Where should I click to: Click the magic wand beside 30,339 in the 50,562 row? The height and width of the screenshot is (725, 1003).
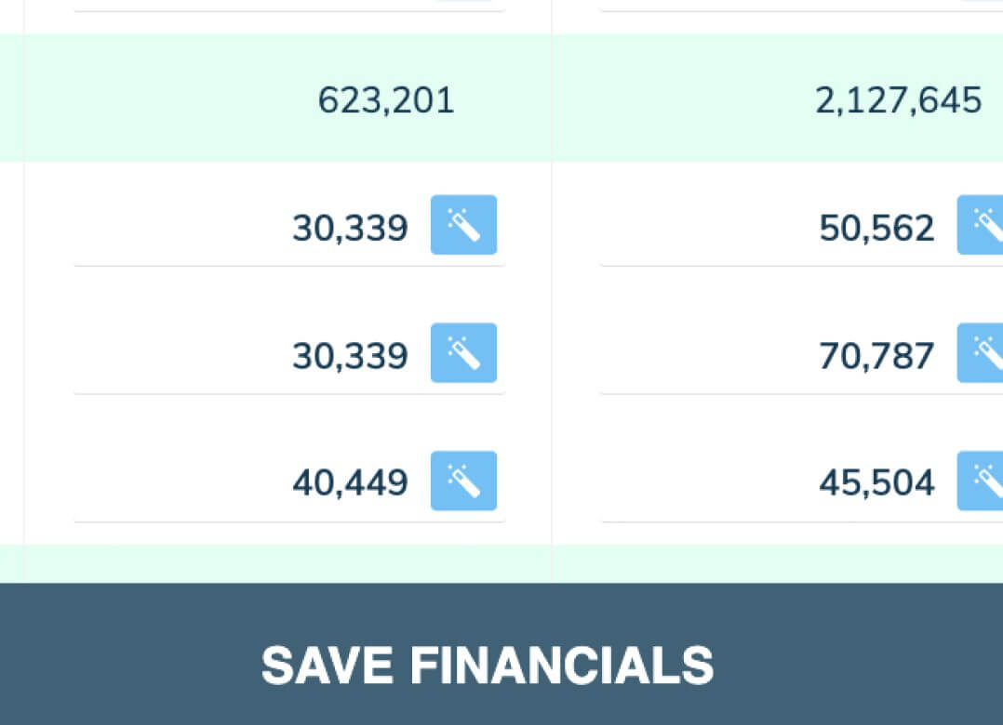click(x=463, y=225)
